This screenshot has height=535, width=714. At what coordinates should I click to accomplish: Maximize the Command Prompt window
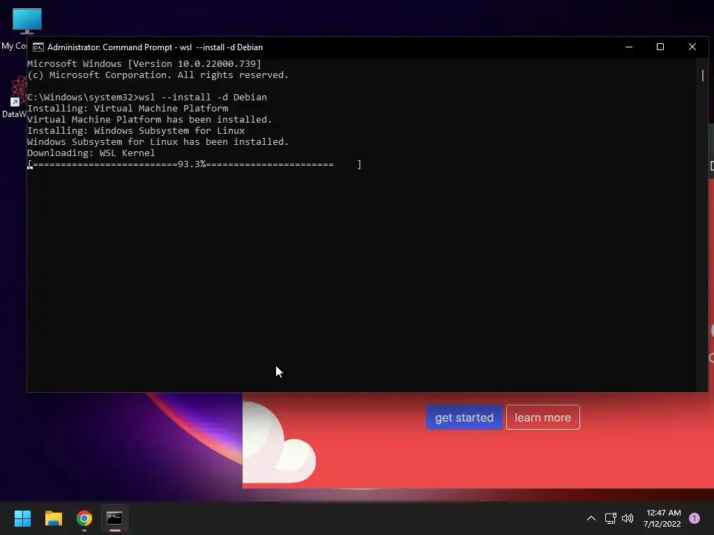point(660,47)
